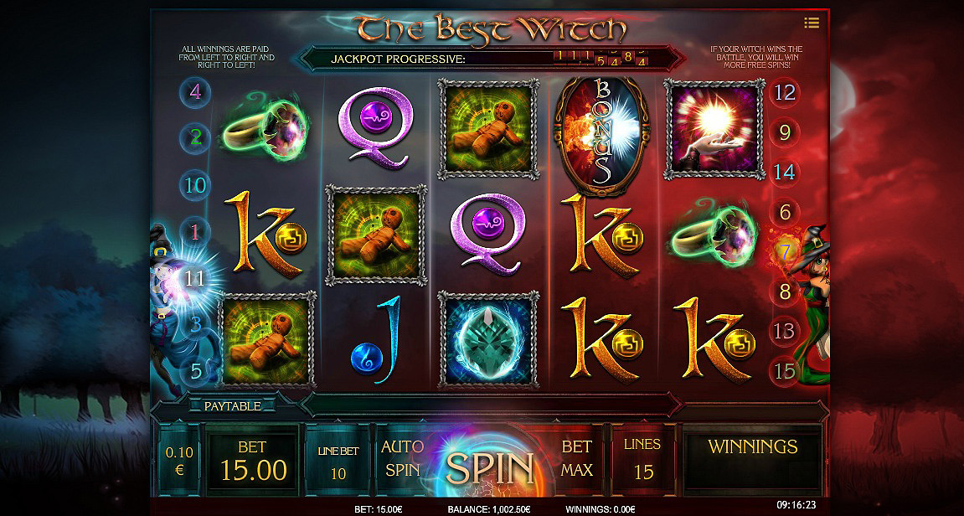964x516 pixels.
Task: Select payline number 12 on right side
Action: click(785, 92)
